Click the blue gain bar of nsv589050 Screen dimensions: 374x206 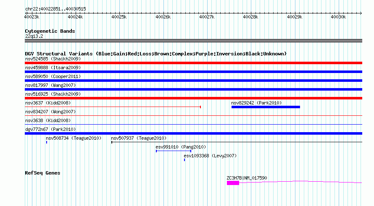193,81
